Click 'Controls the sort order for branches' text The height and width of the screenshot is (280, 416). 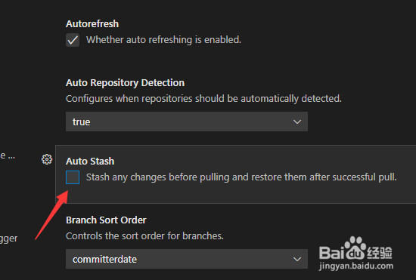pyautogui.click(x=144, y=235)
